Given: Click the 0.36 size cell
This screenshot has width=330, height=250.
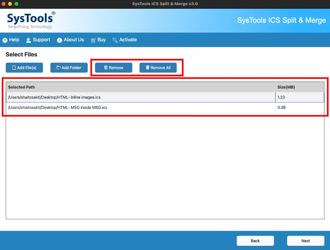Looking at the screenshot, I should (x=300, y=107).
